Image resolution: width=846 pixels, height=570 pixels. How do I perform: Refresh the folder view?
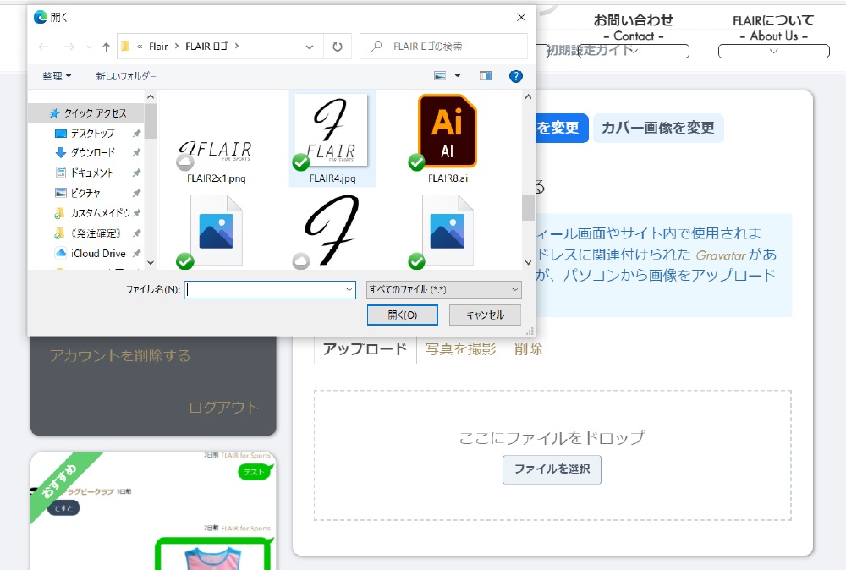point(338,47)
